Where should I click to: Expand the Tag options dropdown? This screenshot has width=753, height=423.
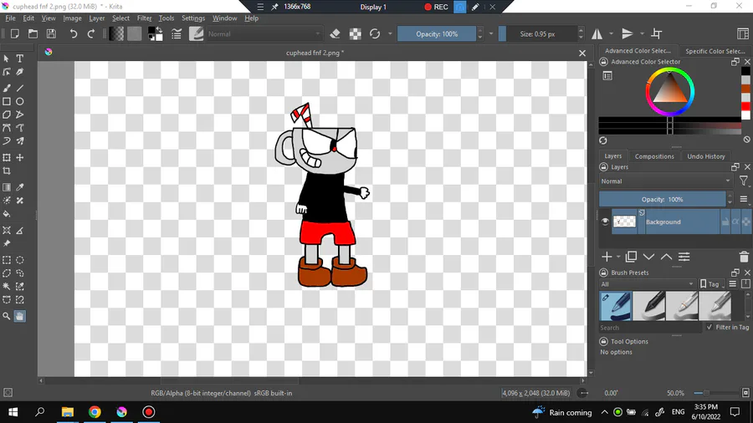[713, 284]
